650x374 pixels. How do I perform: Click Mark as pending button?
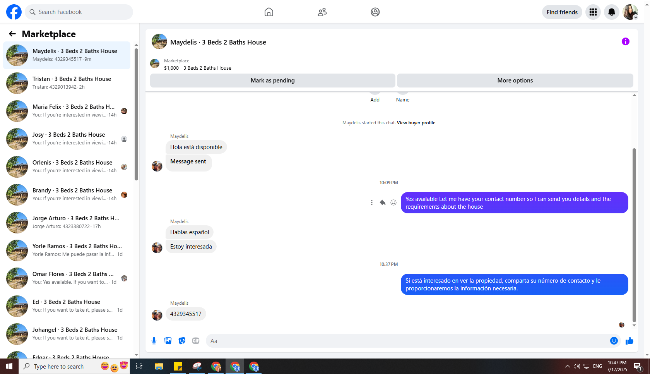[x=273, y=81]
